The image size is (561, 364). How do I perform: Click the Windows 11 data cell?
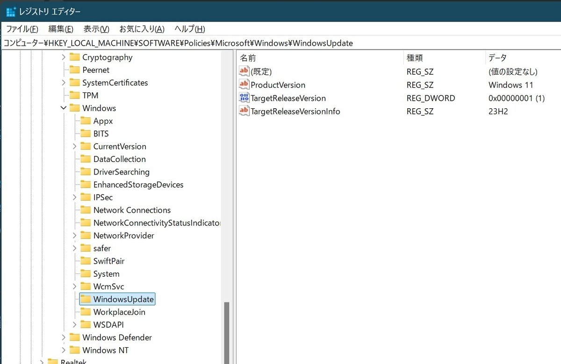pos(511,85)
